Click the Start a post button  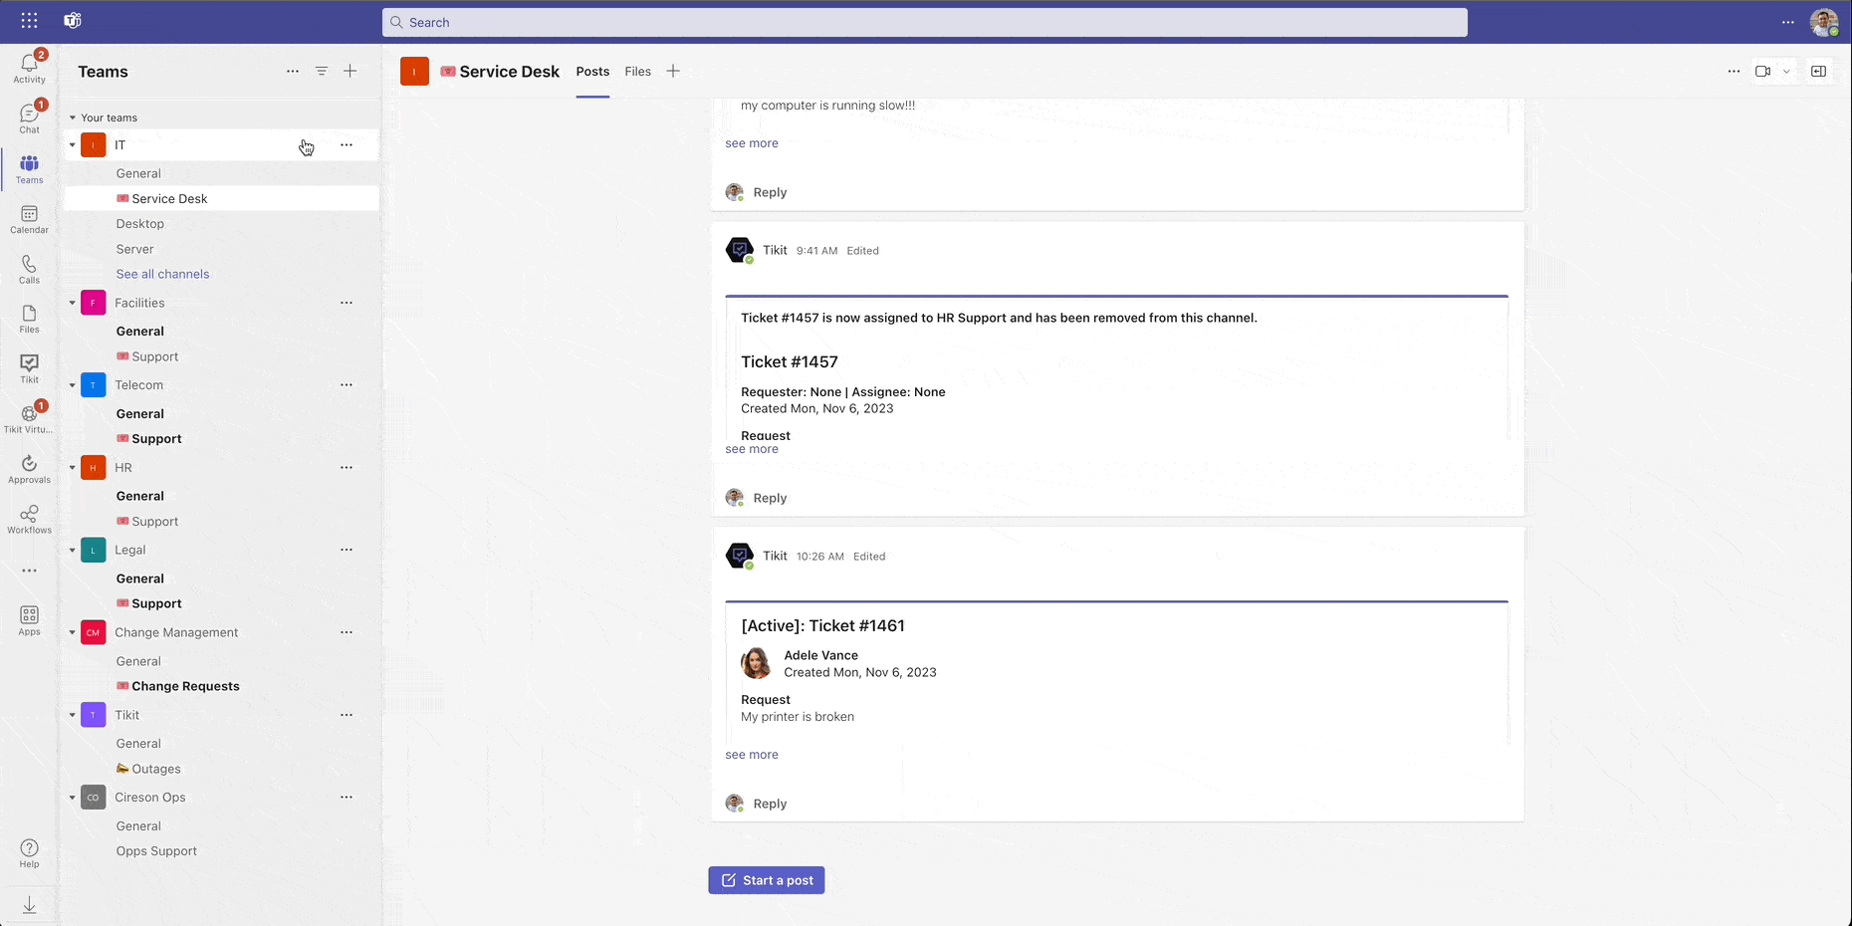tap(766, 880)
